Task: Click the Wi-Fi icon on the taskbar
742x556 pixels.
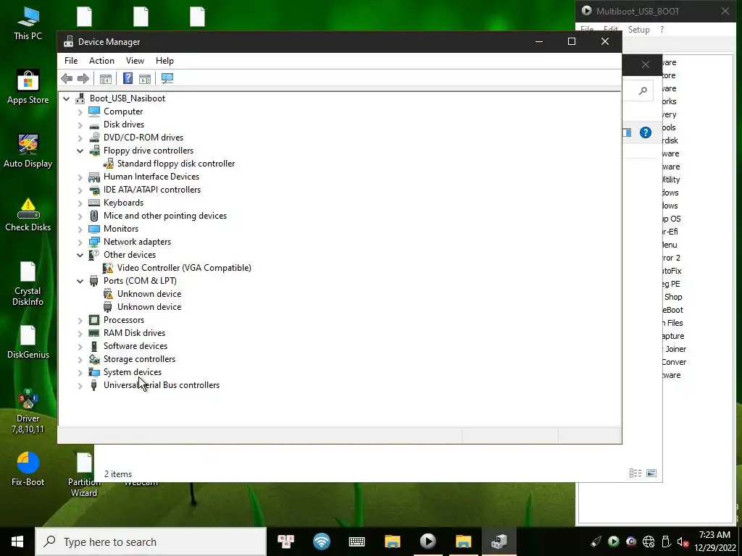Action: coord(321,542)
